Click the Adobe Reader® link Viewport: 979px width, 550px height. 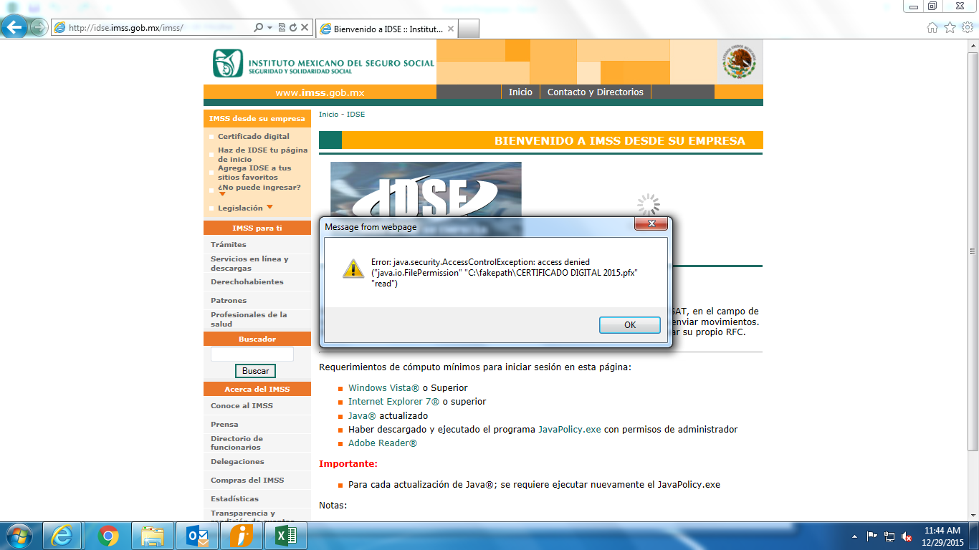click(x=383, y=443)
